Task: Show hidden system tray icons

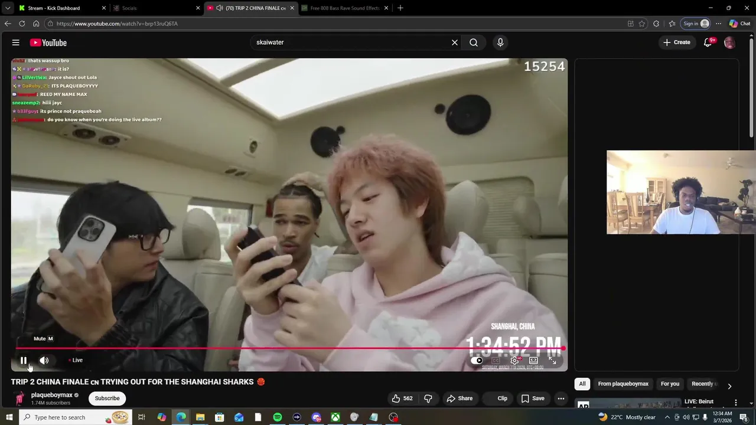Action: coord(667,417)
